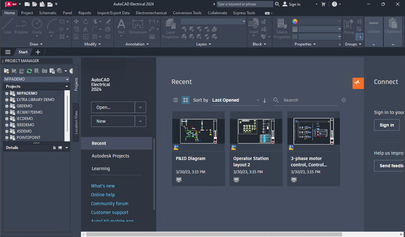This screenshot has height=237, width=405.
Task: Click the green Refresh icon in Project Manager
Action: coord(29,71)
